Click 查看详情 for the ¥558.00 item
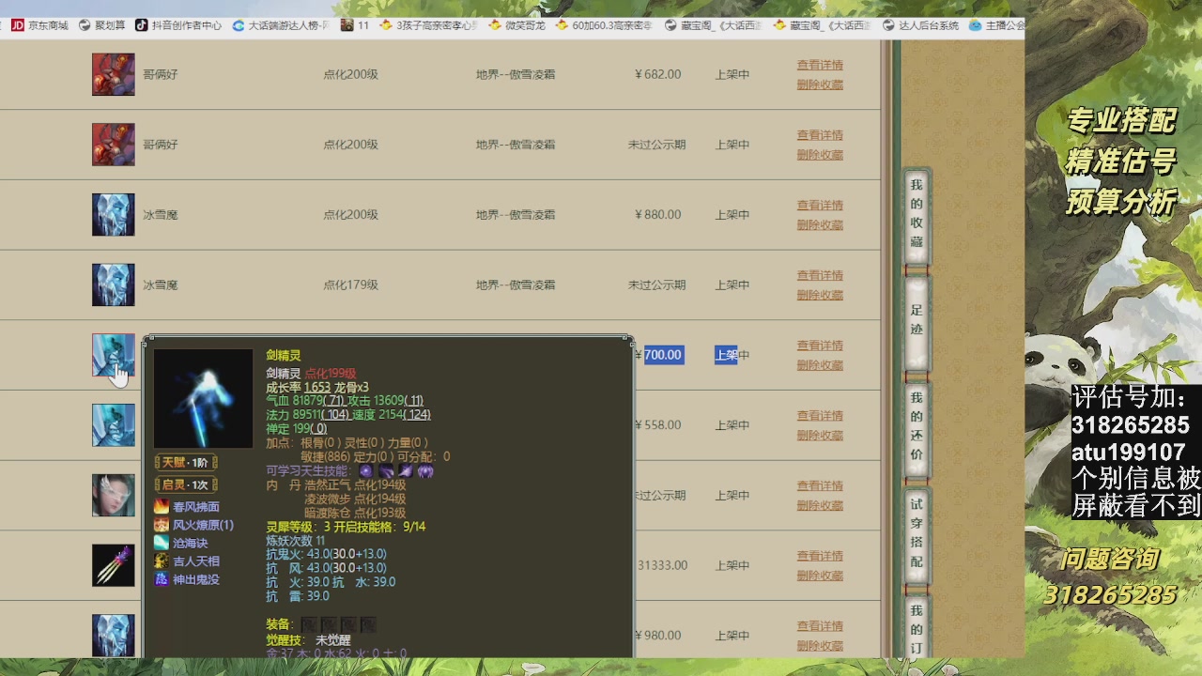This screenshot has height=676, width=1202. tap(820, 416)
